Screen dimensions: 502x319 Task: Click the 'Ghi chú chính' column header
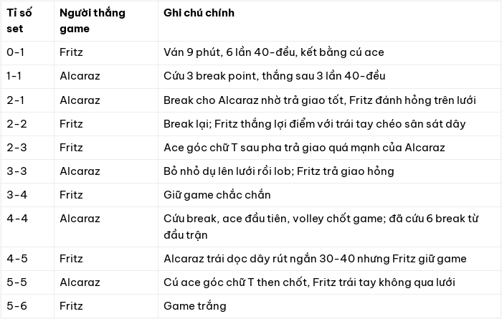pyautogui.click(x=199, y=13)
